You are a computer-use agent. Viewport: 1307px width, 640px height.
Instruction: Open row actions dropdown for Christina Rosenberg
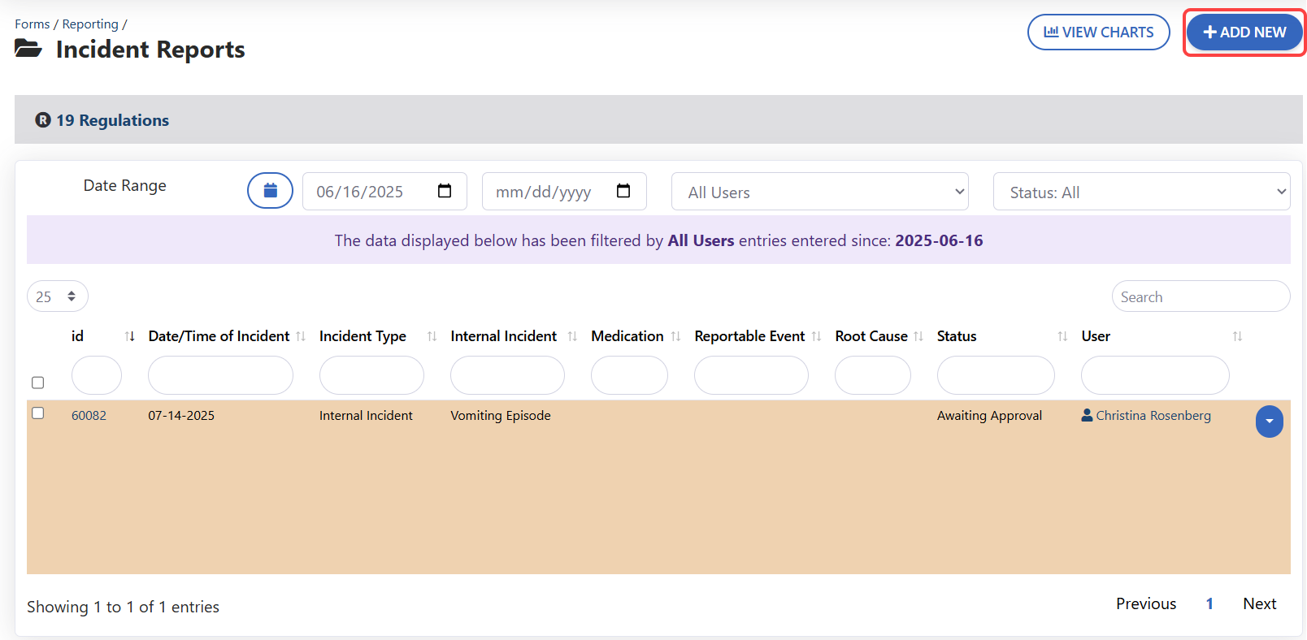pyautogui.click(x=1269, y=422)
